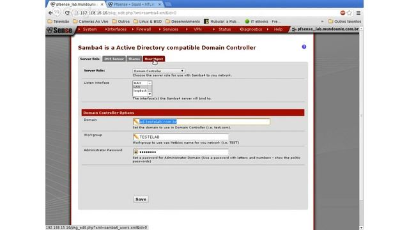Click the red adblock extension icon
The width and height of the screenshot is (409, 230).
click(343, 13)
